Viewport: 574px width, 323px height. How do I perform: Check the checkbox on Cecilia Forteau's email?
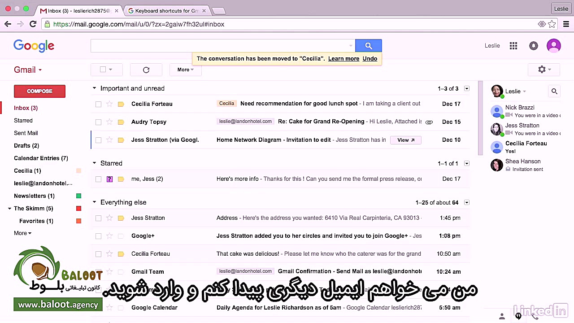98,104
